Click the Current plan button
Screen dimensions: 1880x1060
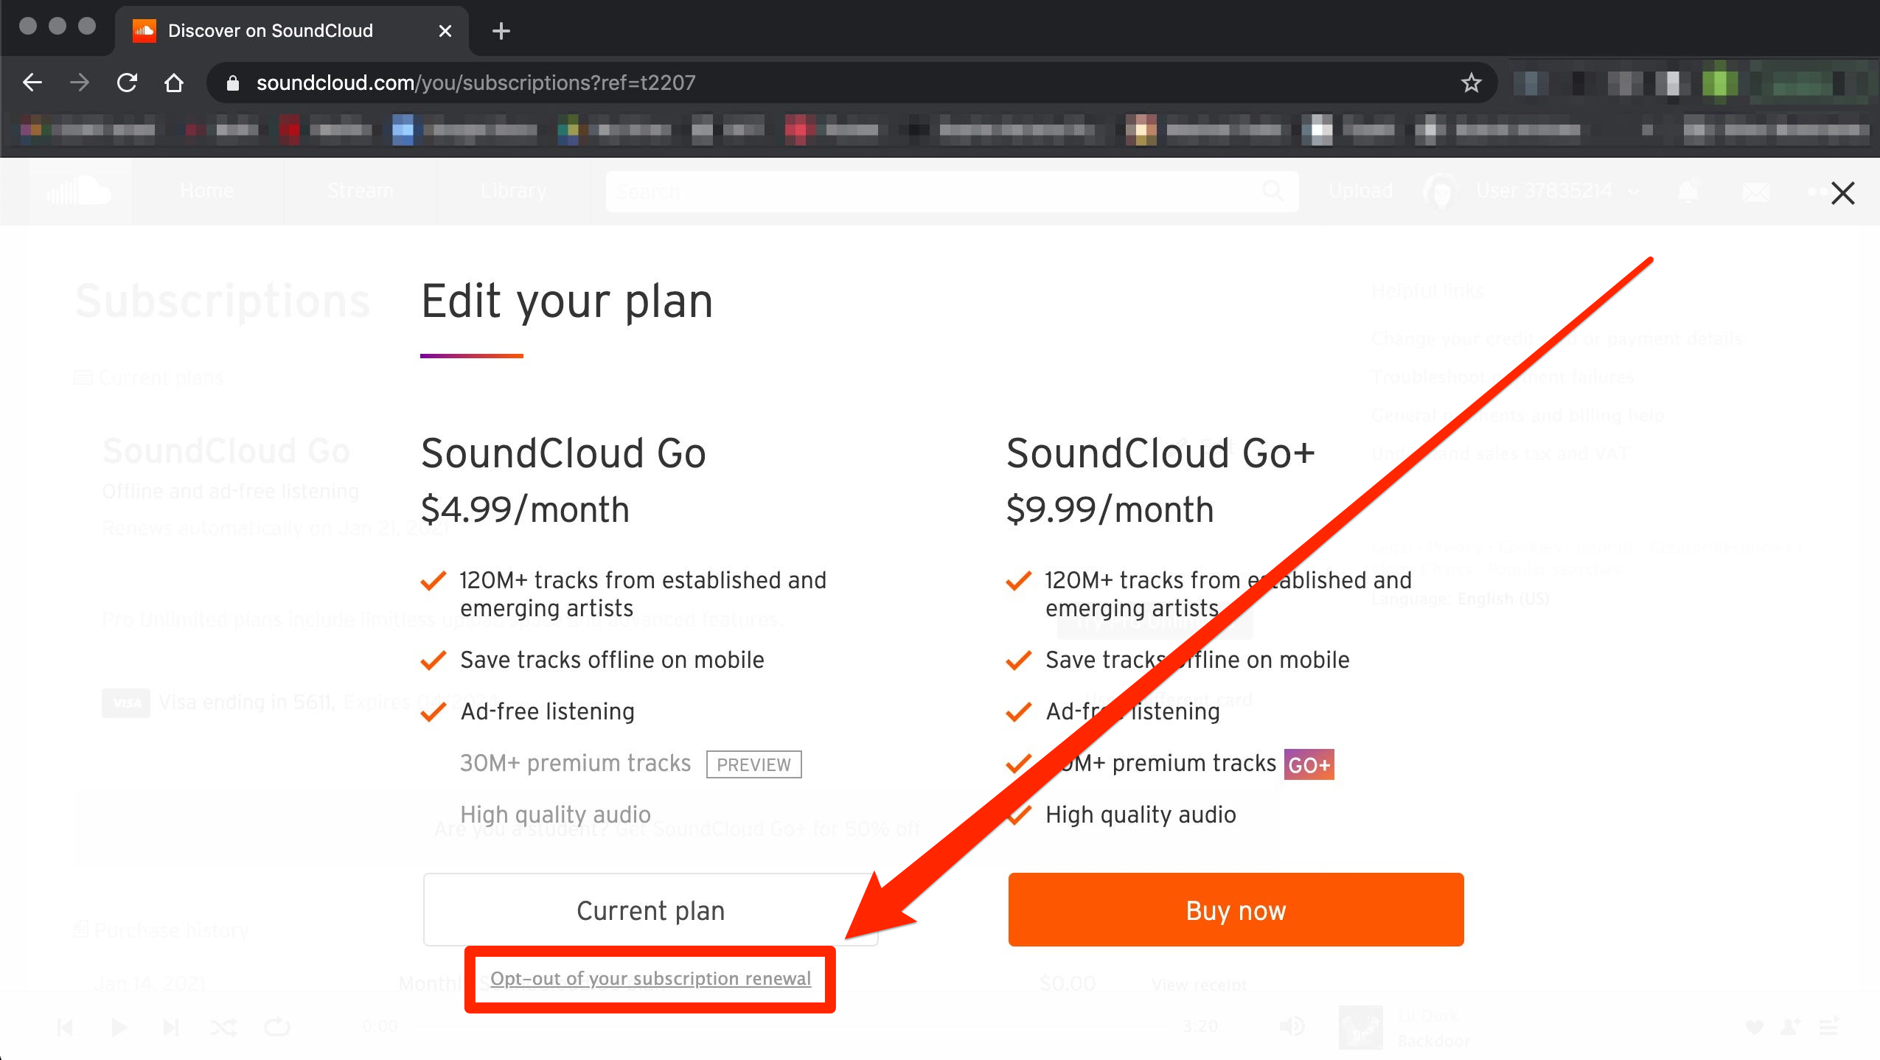point(650,910)
